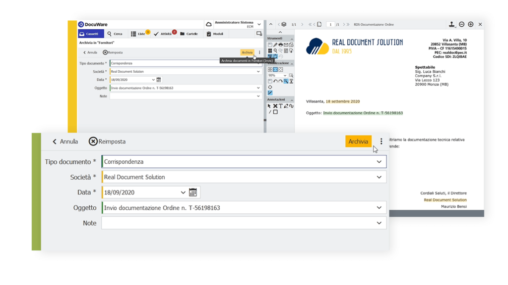The image size is (508, 285).
Task: Click the pencil edit icon under Strumenti
Action: pos(275,45)
